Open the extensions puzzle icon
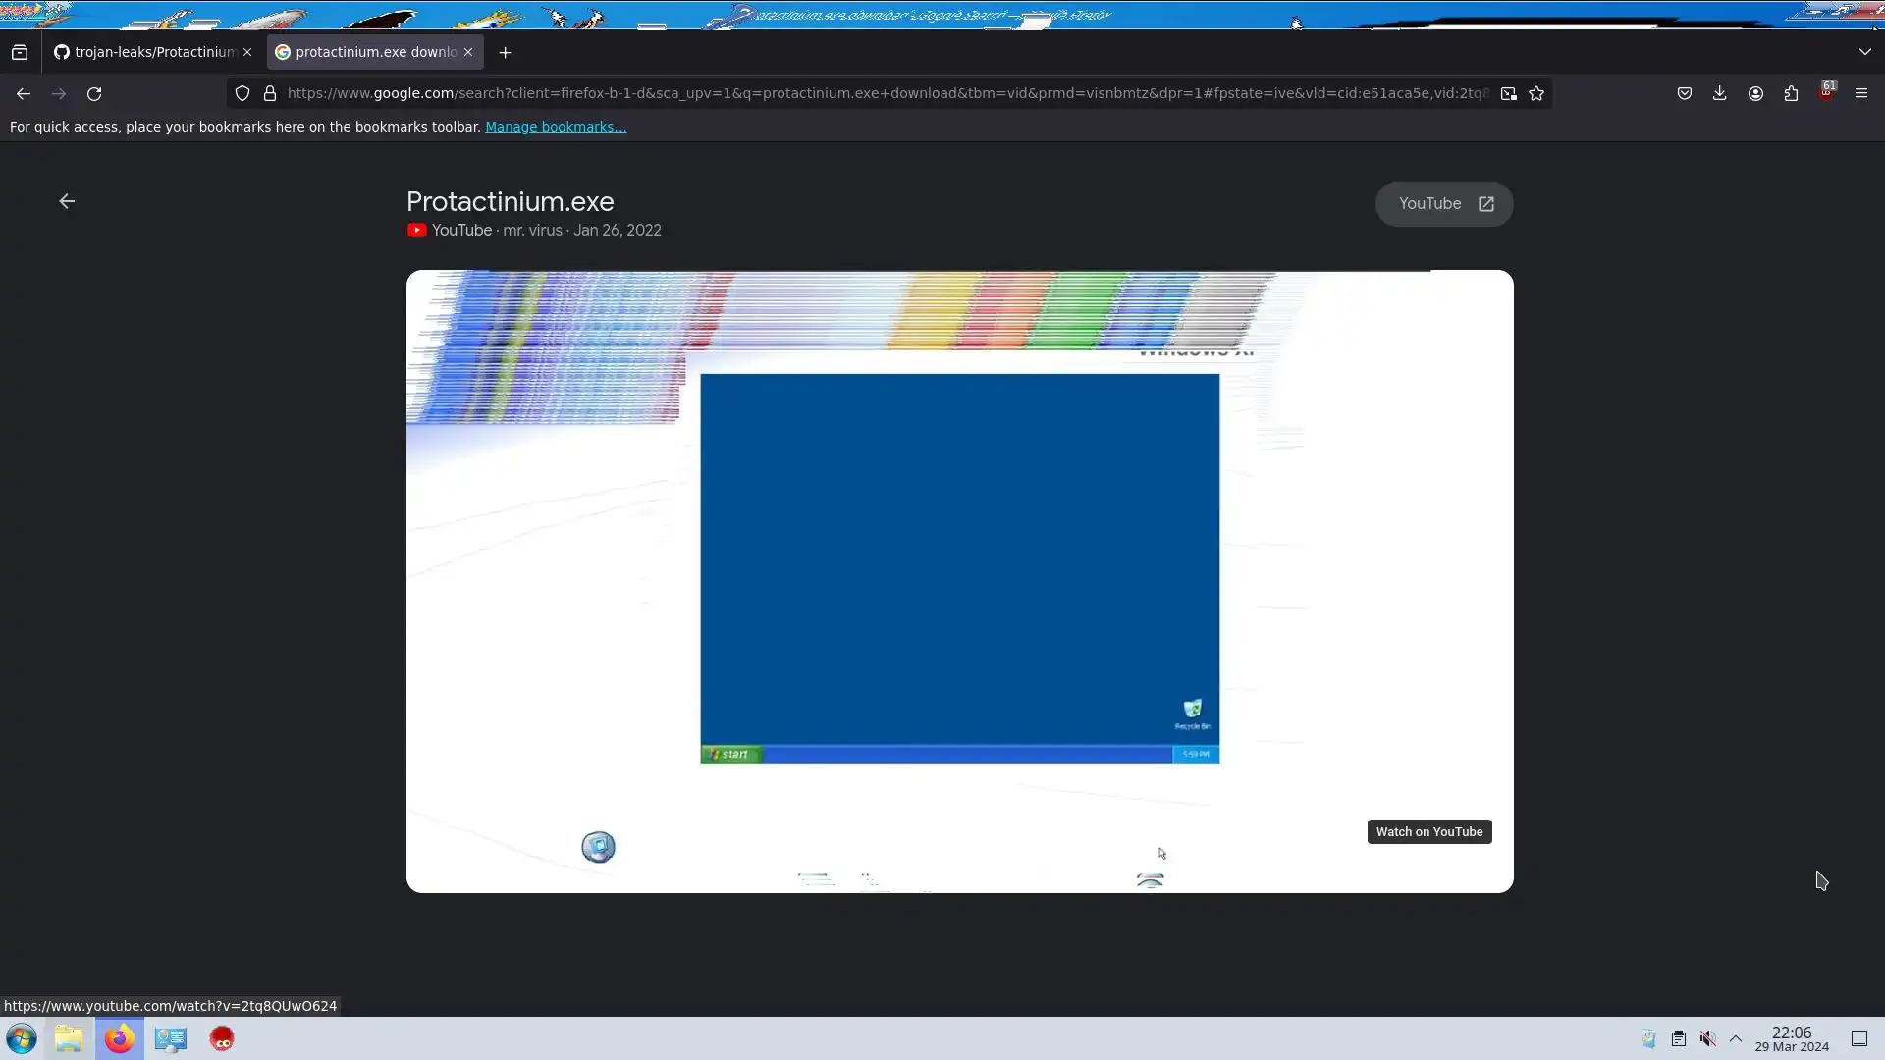The height and width of the screenshot is (1060, 1885). [x=1791, y=94]
